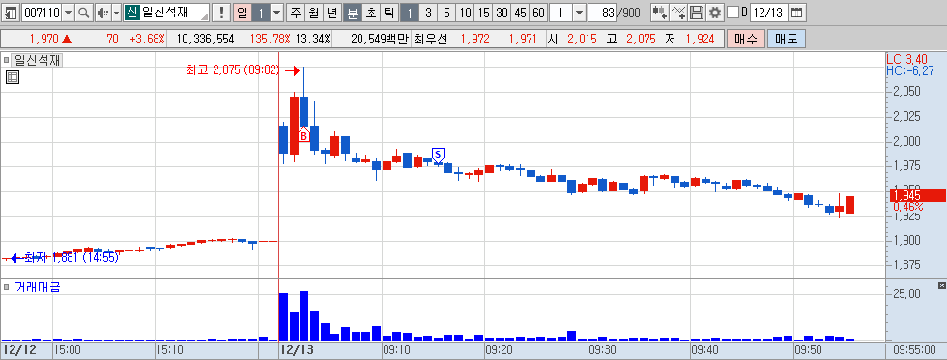The image size is (947, 360).
Task: Click the speaker sound alert icon
Action: point(102,12)
